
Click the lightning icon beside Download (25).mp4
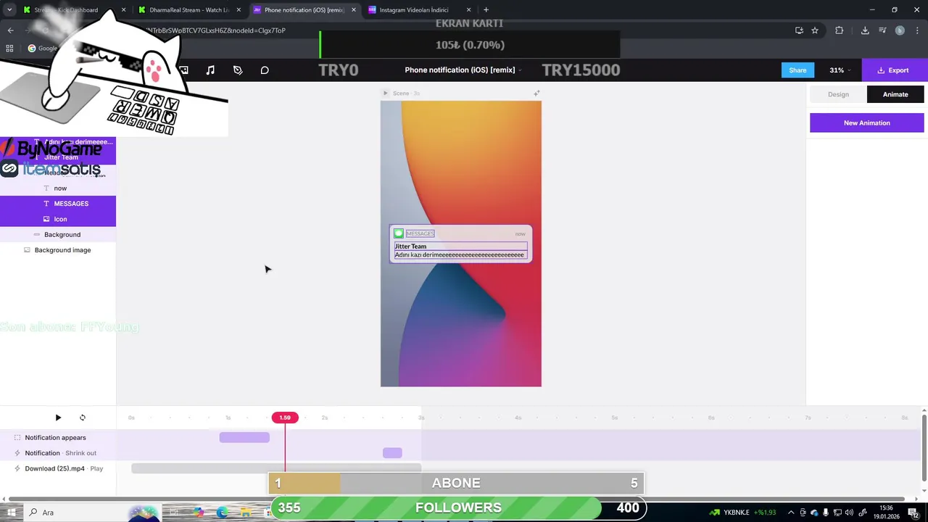point(17,468)
